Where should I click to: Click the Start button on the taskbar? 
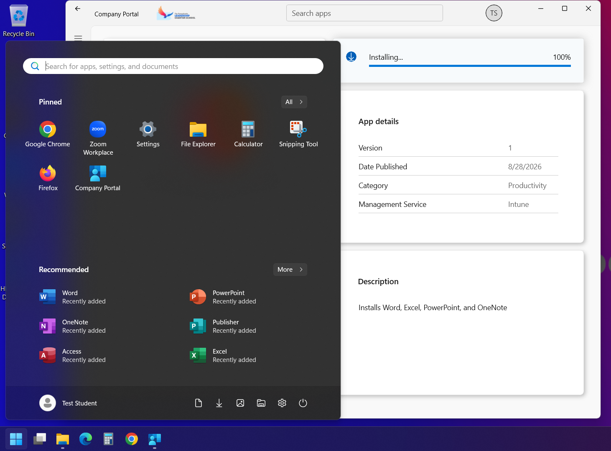16,439
